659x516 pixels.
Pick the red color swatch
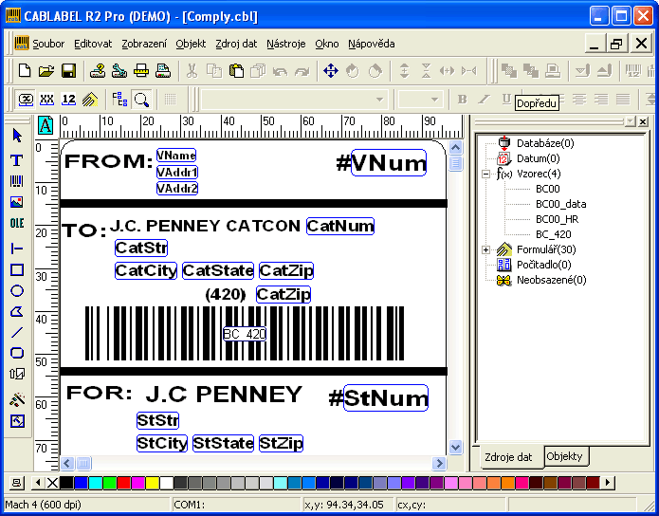coord(123,483)
